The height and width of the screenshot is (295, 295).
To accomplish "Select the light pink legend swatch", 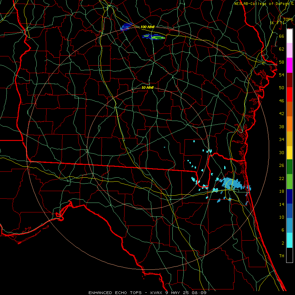I will [289, 50].
